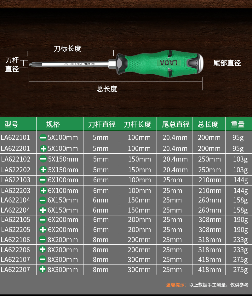The height and width of the screenshot is (296, 252).
Task: Click the 规格 column header
Action: [x=53, y=124]
